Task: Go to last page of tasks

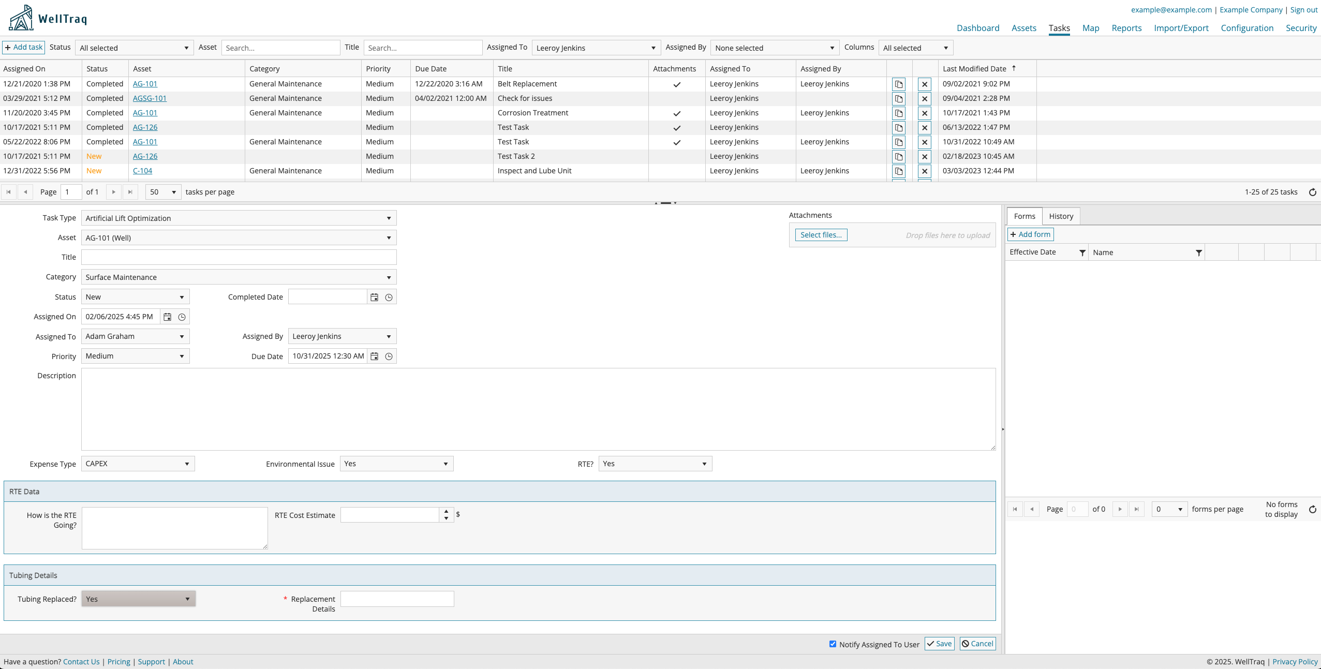Action: [x=130, y=192]
